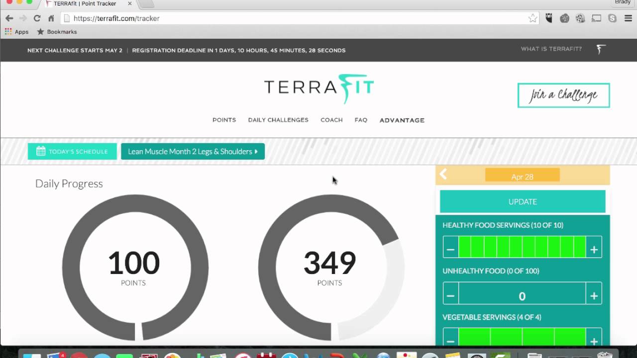Screen dimensions: 637x358
Task: Open the Coach menu item
Action: (331, 120)
